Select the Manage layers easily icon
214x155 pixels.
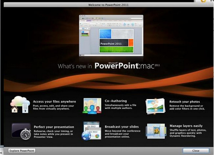pos(156,131)
